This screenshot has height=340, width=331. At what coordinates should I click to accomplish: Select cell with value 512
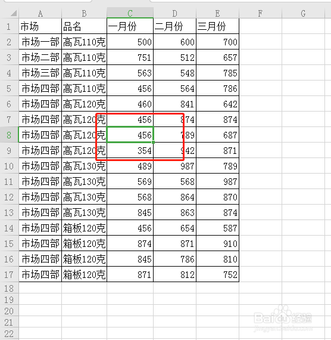[174, 57]
